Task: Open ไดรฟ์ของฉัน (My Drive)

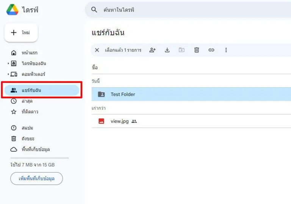Action: click(x=28, y=63)
